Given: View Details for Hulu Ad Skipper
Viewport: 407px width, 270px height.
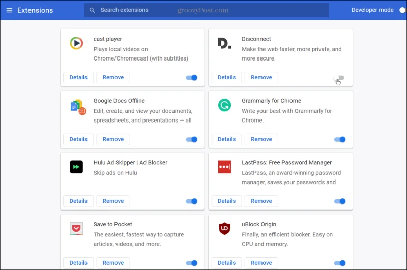Looking at the screenshot, I should click(78, 201).
